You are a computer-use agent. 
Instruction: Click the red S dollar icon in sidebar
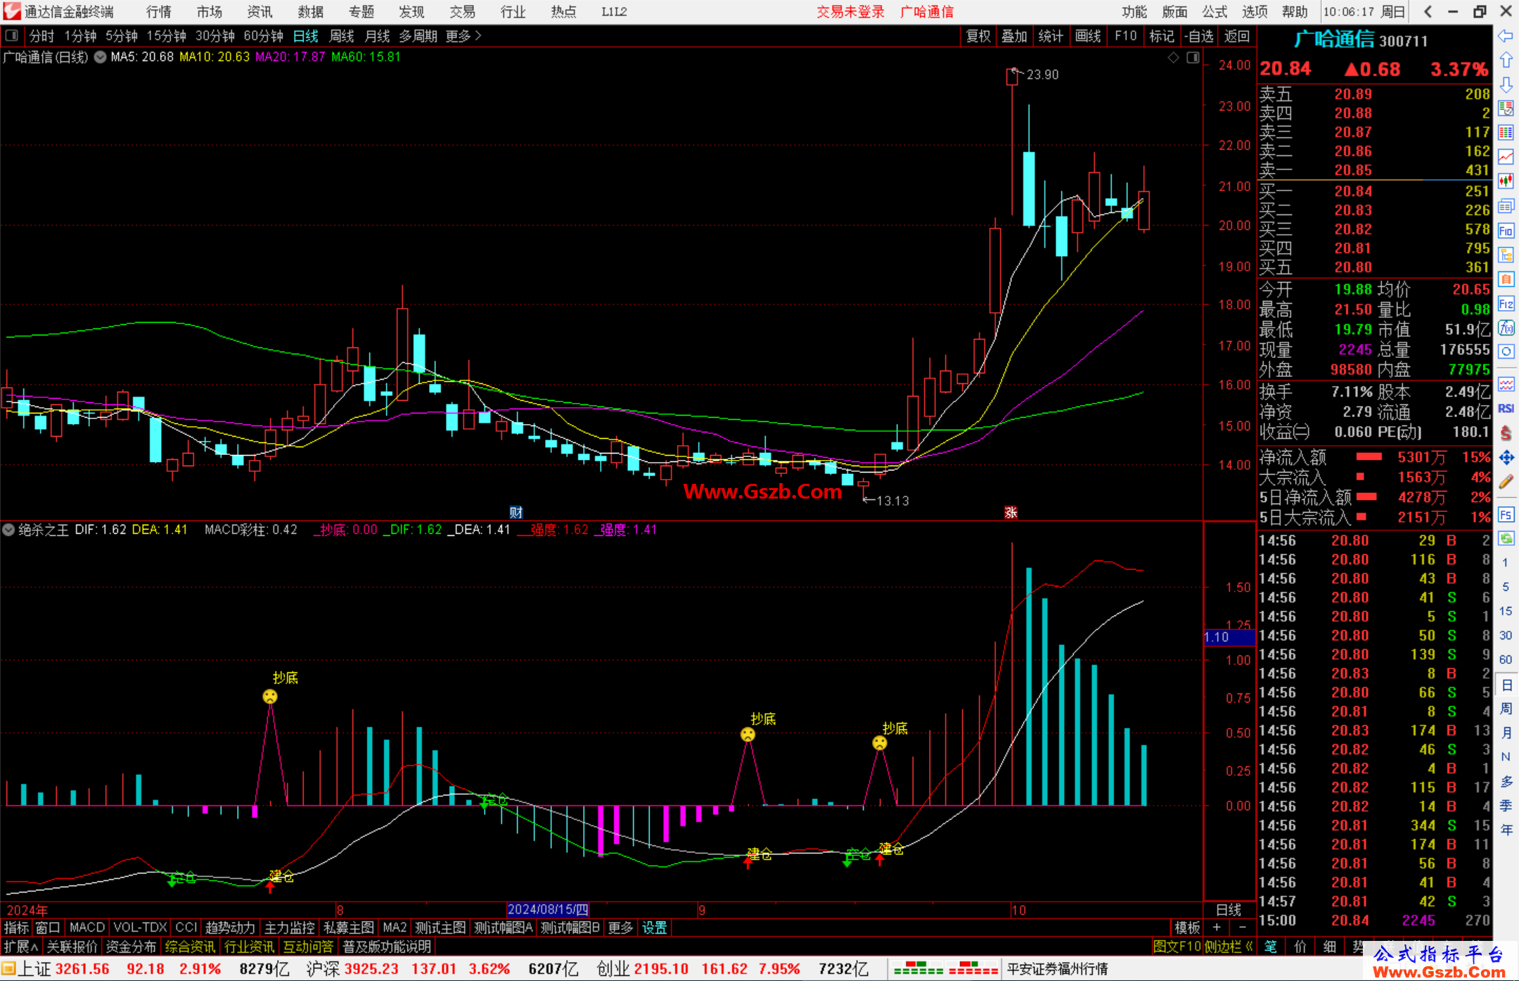point(1506,432)
